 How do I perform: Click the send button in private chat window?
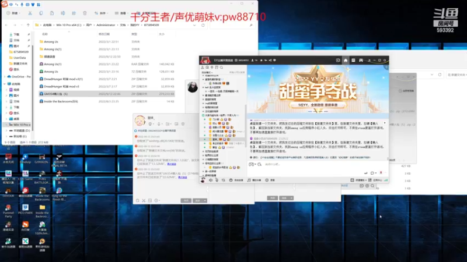(197, 200)
